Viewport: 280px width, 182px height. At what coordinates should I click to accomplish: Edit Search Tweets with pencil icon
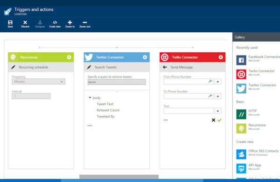89,67
